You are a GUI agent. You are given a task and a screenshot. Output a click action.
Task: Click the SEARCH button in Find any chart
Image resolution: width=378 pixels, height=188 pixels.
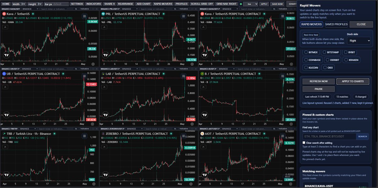[x=363, y=136]
